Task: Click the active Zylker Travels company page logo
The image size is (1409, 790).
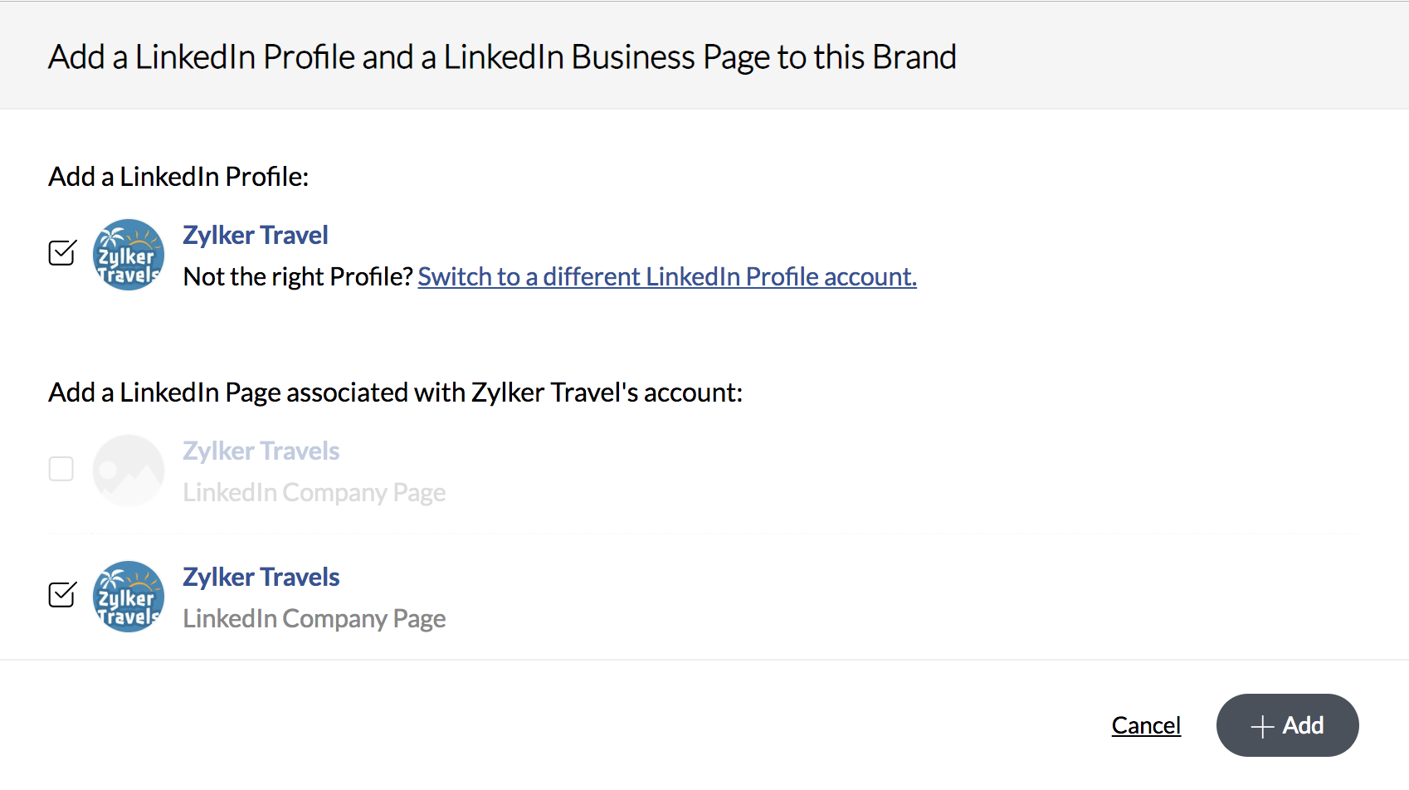Action: (x=128, y=597)
